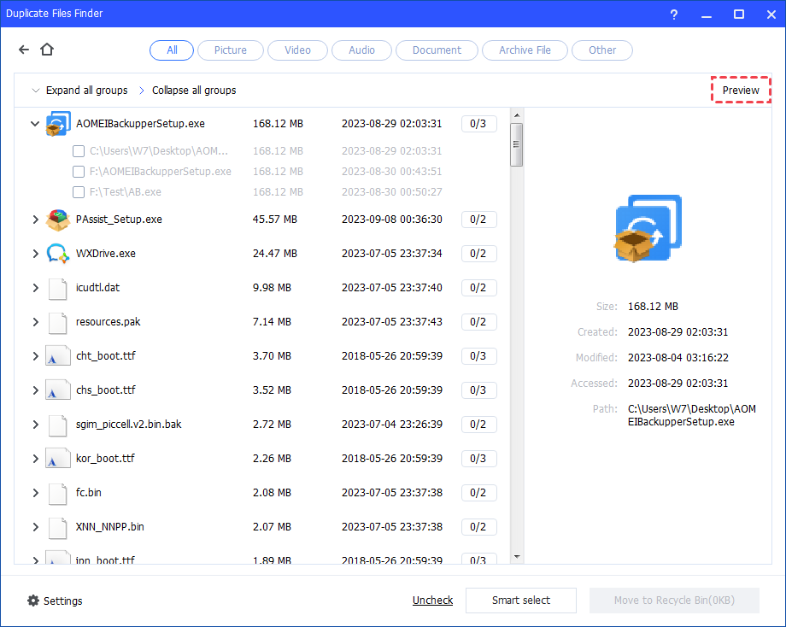
Task: Click the cht_boot.ttf font file icon
Action: click(57, 356)
